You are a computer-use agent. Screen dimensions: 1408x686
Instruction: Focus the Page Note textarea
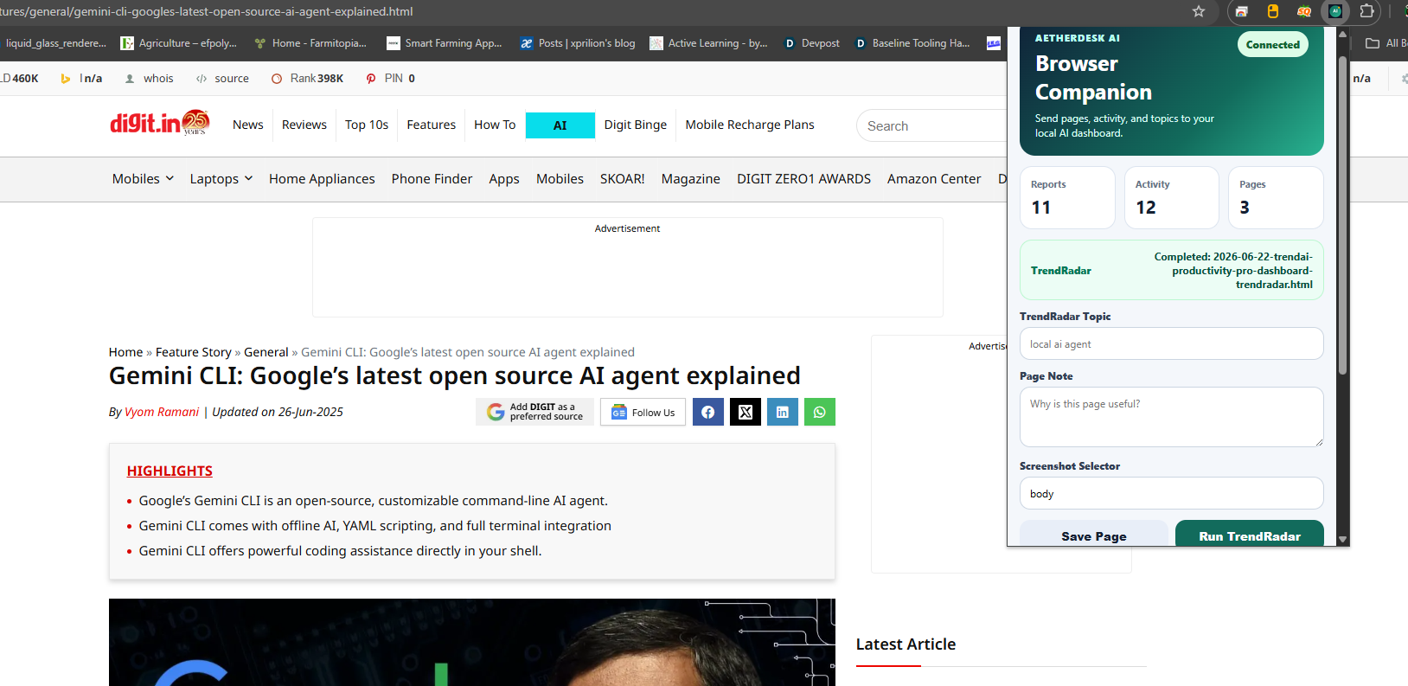click(x=1172, y=417)
